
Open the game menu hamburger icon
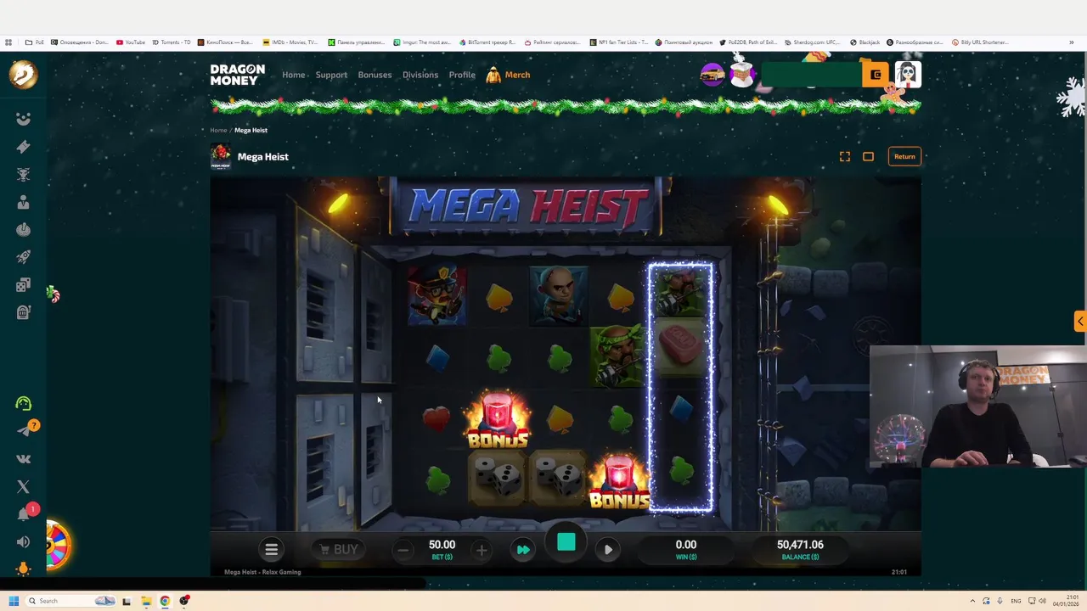272,550
